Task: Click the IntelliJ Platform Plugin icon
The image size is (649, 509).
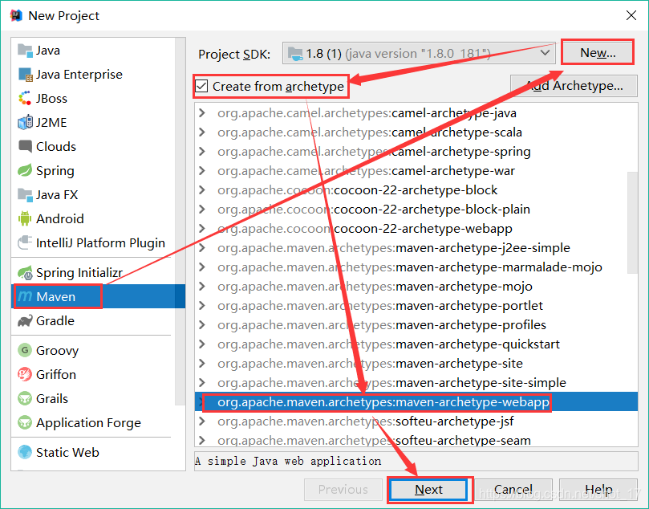Action: (x=25, y=242)
